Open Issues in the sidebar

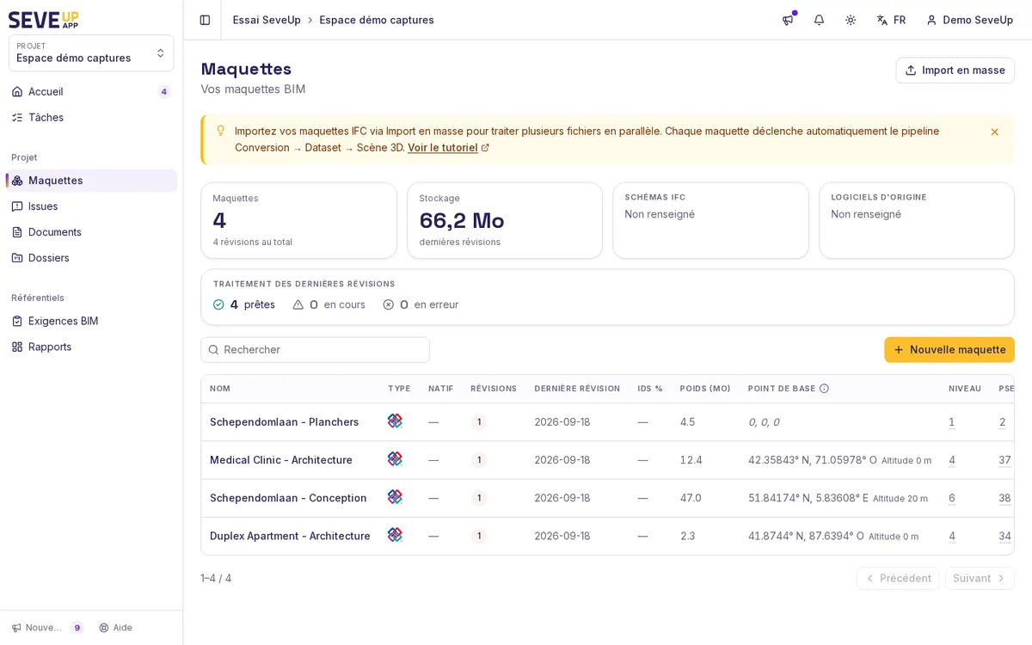tap(91, 206)
